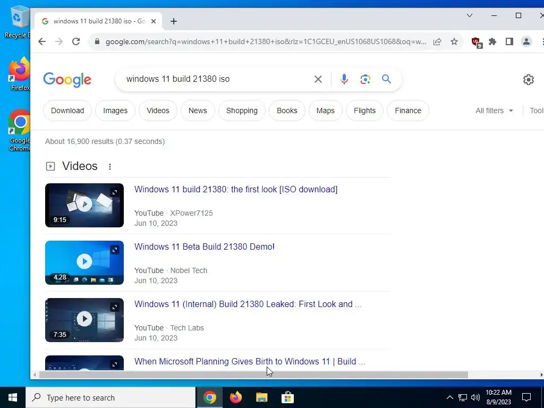Go back using Chrome's back arrow
This screenshot has height=408, width=544.
coord(42,41)
